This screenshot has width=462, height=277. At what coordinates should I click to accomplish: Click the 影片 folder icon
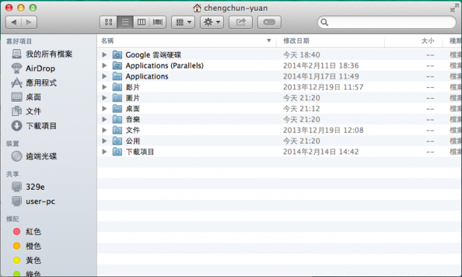[117, 87]
